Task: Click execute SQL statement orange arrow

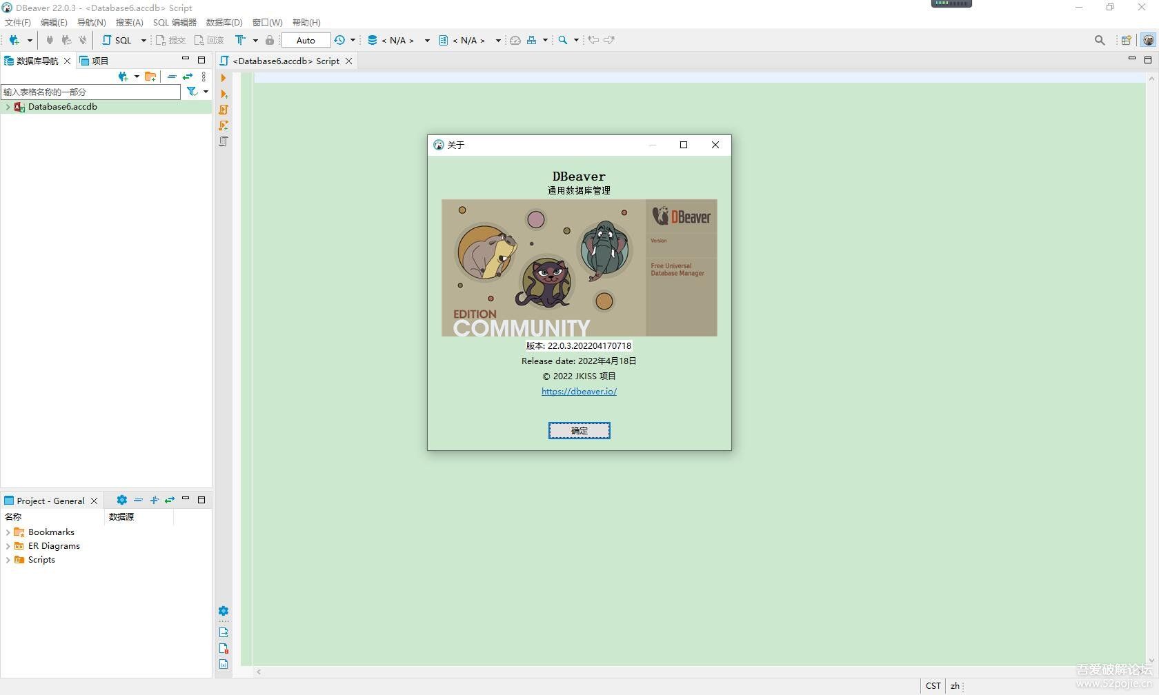Action: click(224, 78)
